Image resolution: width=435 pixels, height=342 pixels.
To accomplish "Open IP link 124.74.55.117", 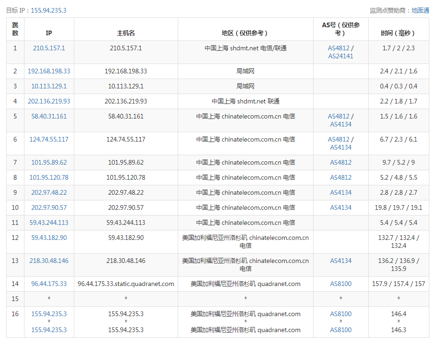I will (49, 139).
